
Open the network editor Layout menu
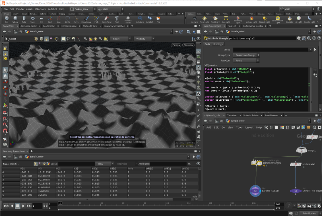(x=249, y=127)
